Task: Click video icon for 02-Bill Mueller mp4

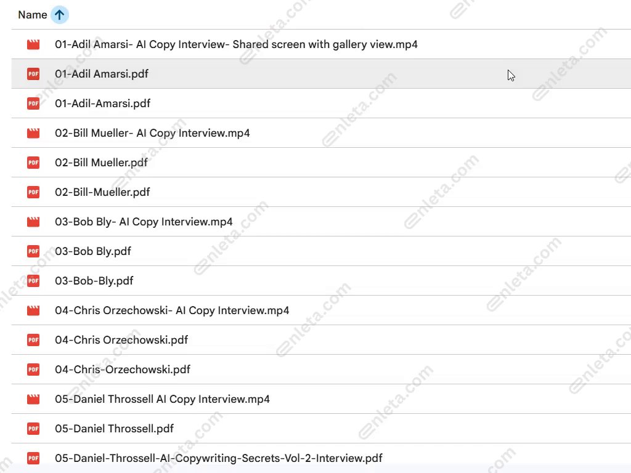Action: point(33,133)
